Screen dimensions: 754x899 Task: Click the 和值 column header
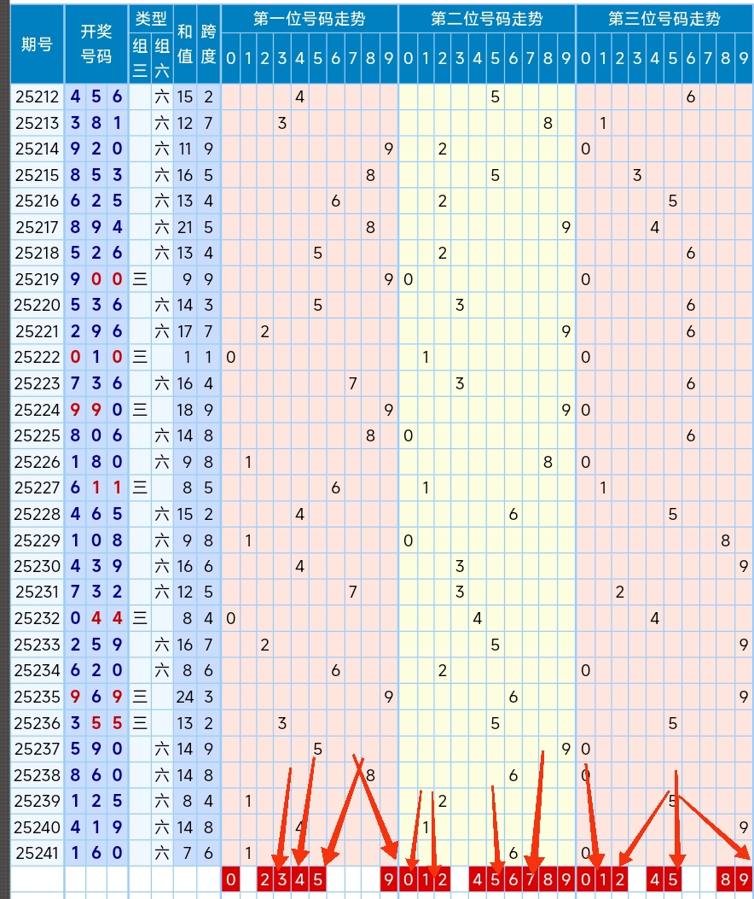point(184,44)
